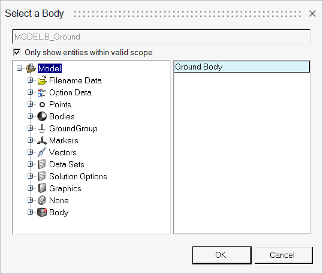Click the Cancel button

[283, 255]
